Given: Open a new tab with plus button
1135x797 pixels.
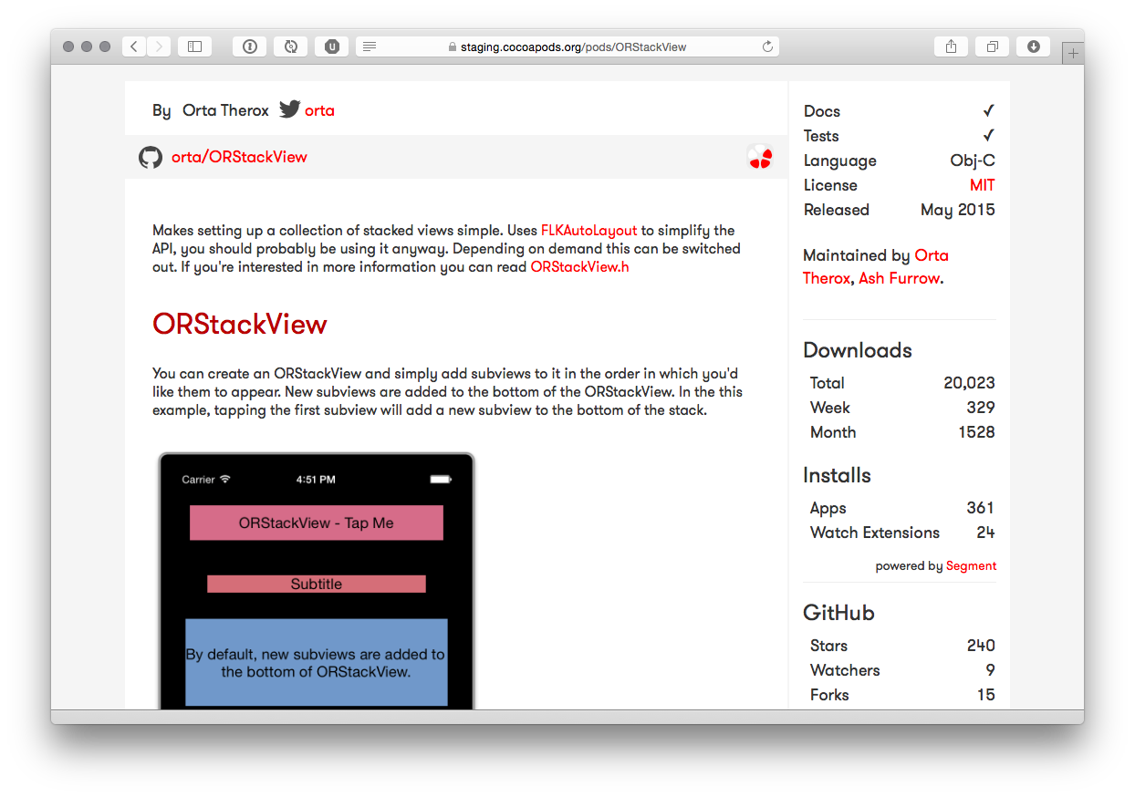Looking at the screenshot, I should pos(1073,54).
